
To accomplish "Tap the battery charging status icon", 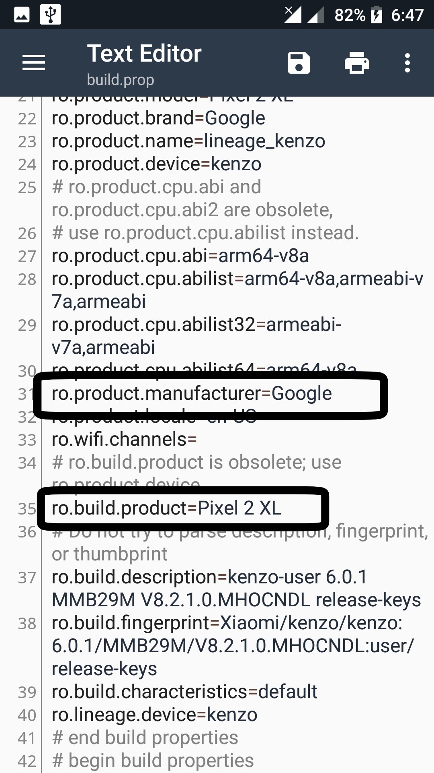I will click(x=377, y=15).
